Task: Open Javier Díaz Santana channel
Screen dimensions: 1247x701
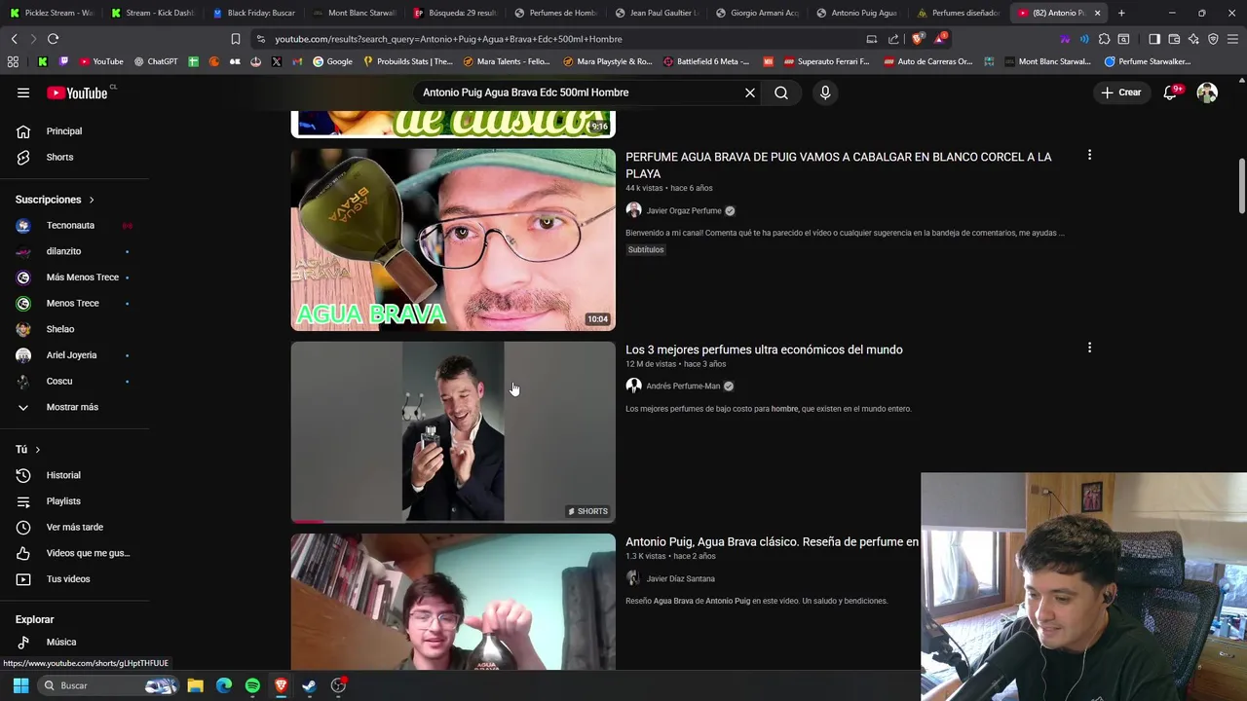Action: click(x=680, y=578)
